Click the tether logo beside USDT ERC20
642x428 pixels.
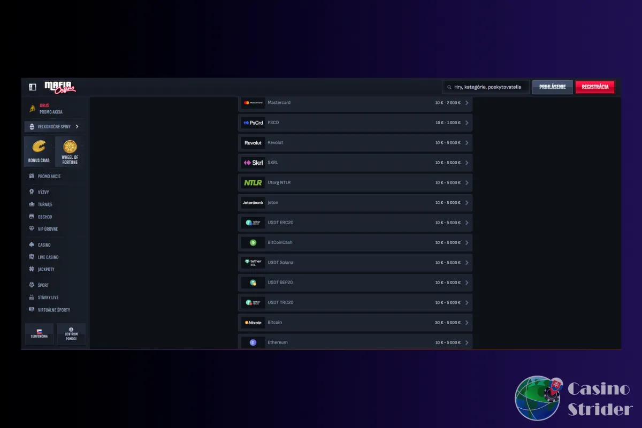[x=253, y=223]
